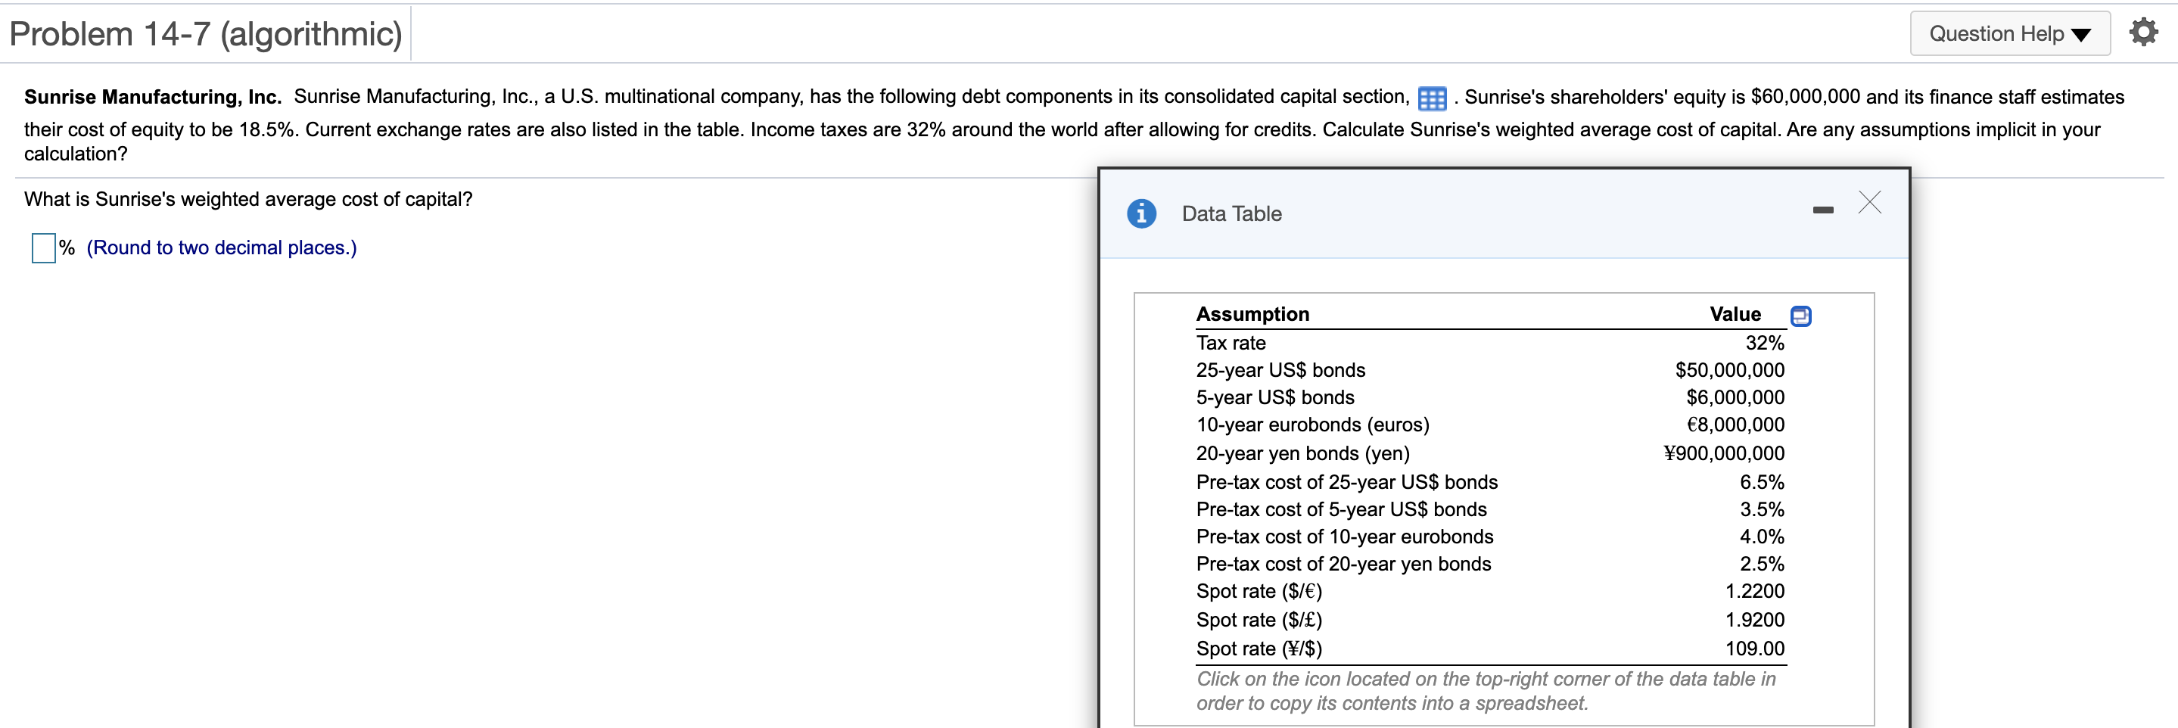Click the 'Assumption' column header

tap(1252, 314)
